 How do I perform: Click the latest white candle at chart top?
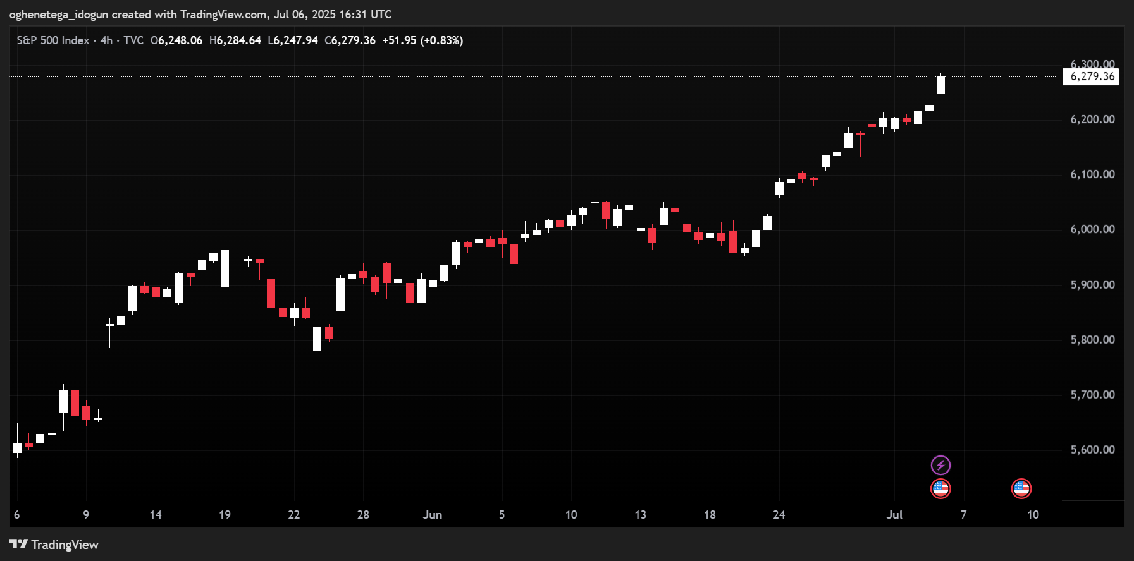(x=941, y=85)
